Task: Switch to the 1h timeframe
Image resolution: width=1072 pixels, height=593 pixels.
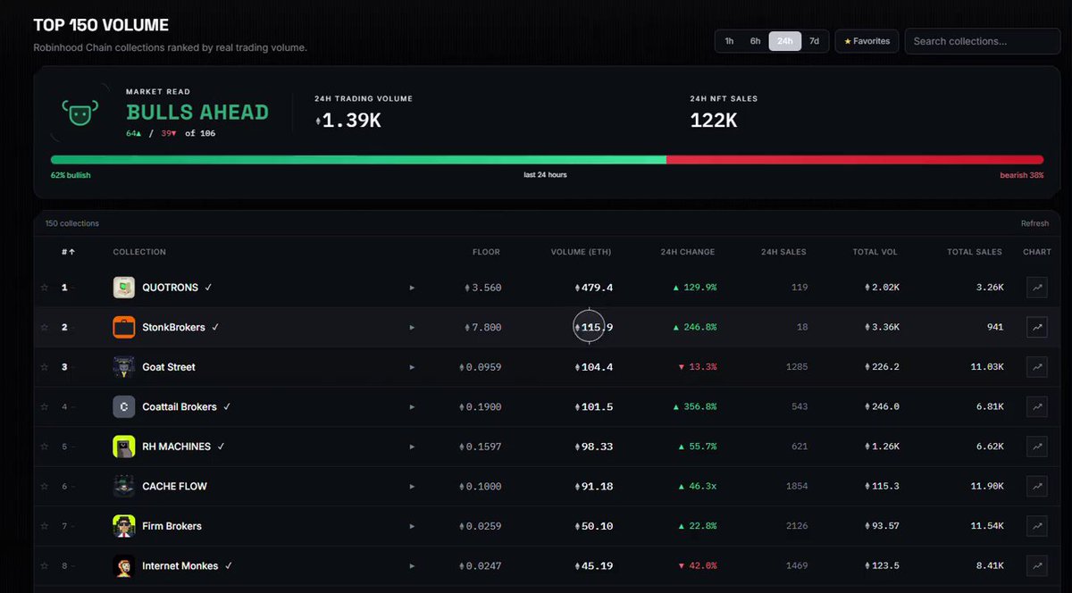Action: point(729,41)
